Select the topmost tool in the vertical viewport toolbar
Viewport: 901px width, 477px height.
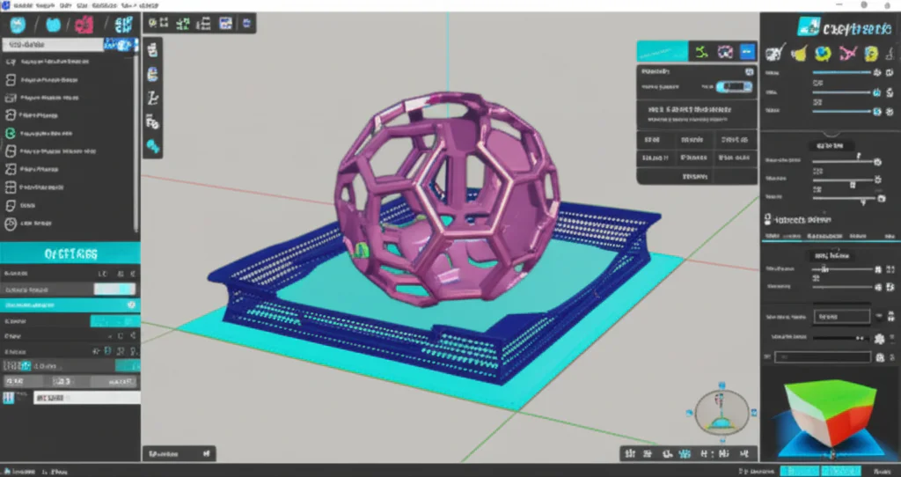coord(153,50)
